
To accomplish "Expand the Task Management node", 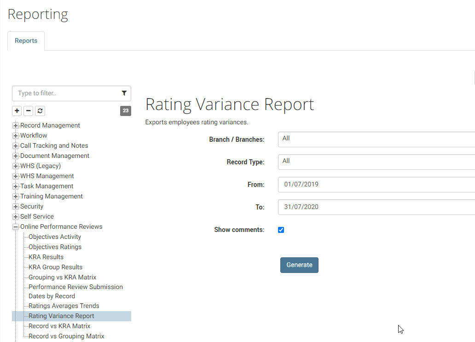I will click(16, 186).
